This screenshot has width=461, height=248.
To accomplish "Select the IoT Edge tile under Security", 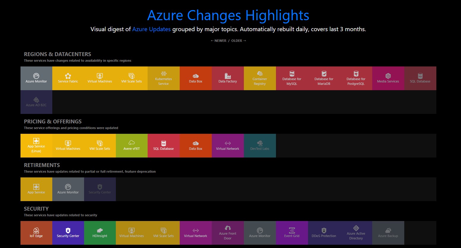I will click(x=36, y=233).
